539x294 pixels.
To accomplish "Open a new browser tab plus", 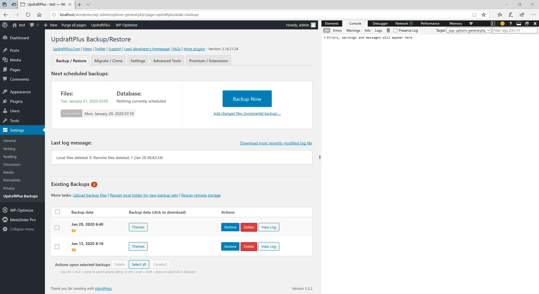I will tap(79, 4).
